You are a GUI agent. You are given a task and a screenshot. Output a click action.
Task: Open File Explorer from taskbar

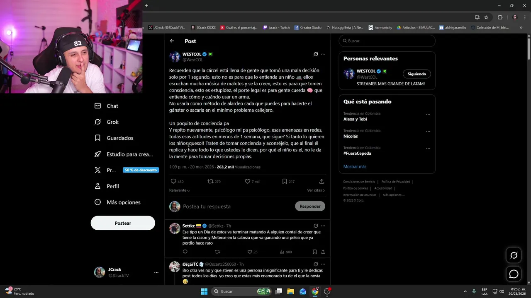pyautogui.click(x=290, y=291)
